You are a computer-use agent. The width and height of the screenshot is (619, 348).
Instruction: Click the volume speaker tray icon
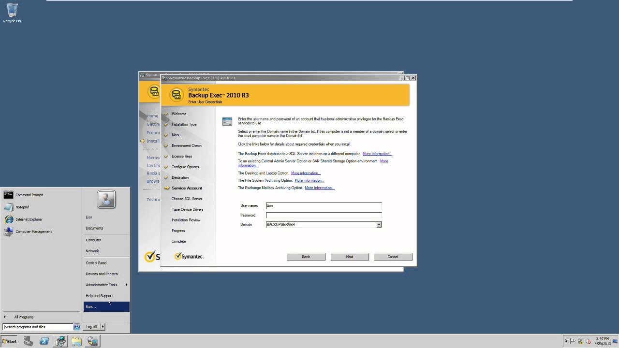tap(588, 341)
